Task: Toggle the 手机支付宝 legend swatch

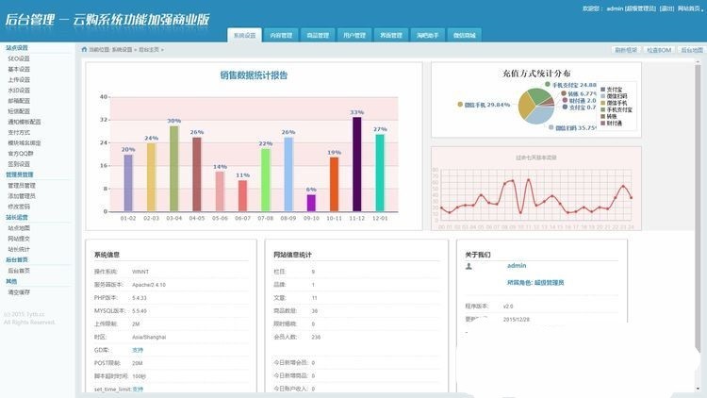Action: [x=603, y=109]
